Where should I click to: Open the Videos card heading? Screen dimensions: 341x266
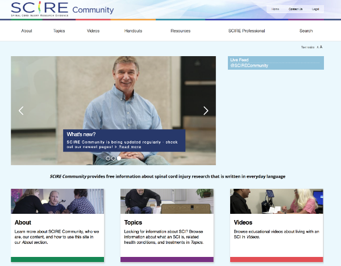243,222
